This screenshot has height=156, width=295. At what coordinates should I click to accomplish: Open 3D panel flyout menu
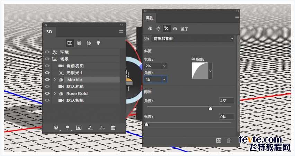(121, 31)
